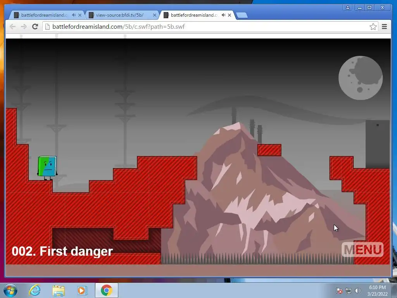The height and width of the screenshot is (298, 397).
Task: Open the Chrome hamburger menu
Action: click(x=384, y=27)
